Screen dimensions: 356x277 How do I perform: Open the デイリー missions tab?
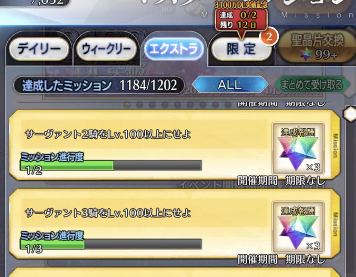point(39,49)
